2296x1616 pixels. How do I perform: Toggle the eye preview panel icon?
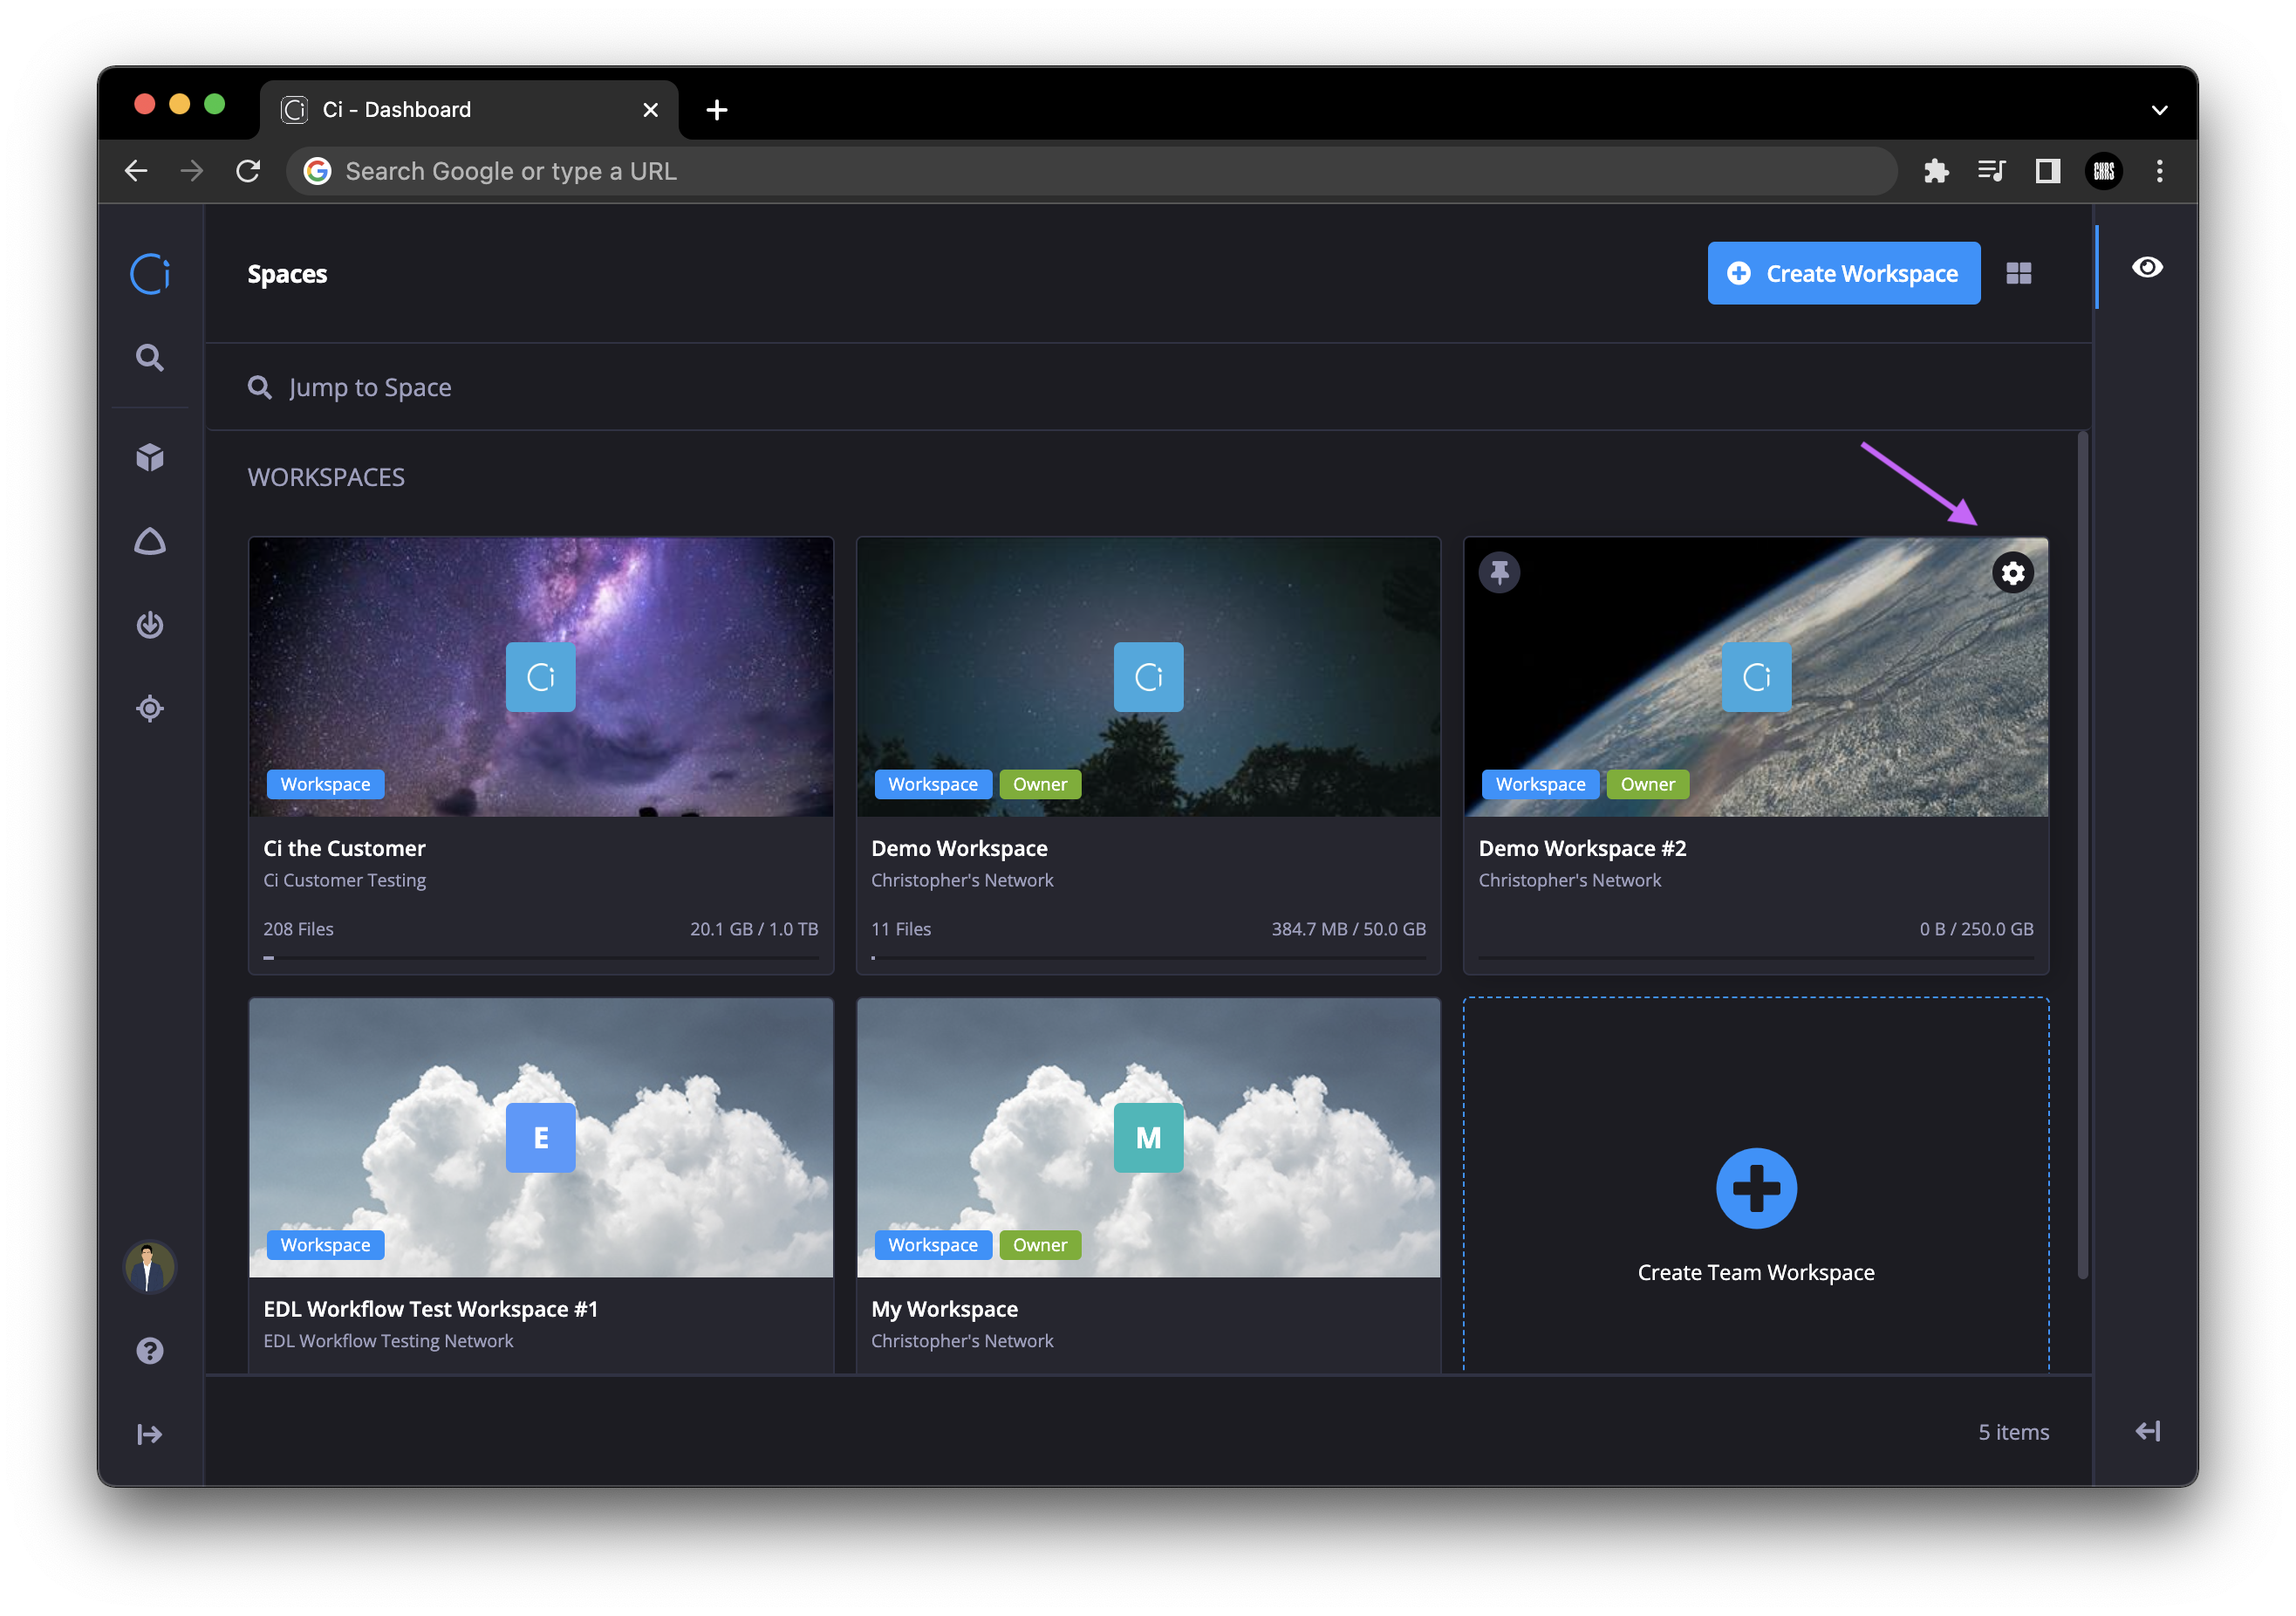click(x=2147, y=267)
